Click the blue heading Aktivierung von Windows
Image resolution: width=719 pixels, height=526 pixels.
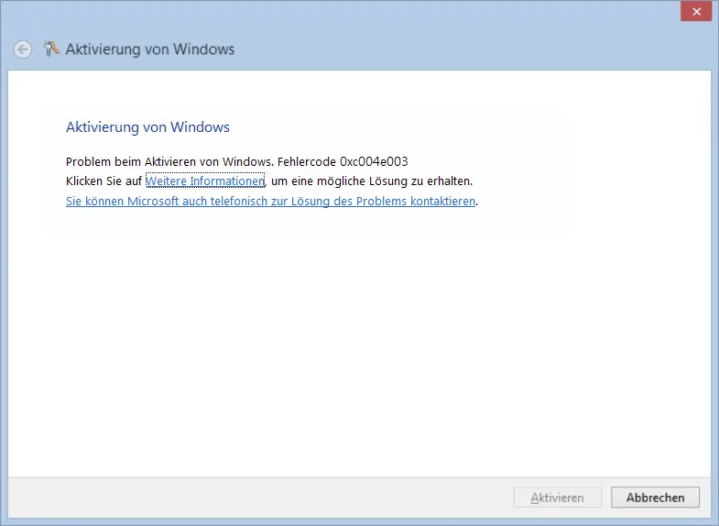[147, 127]
